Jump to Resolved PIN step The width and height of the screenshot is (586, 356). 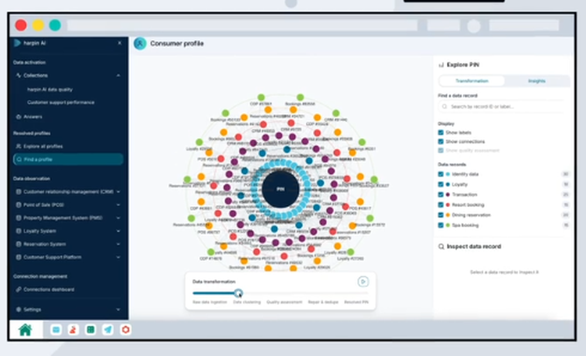356,302
